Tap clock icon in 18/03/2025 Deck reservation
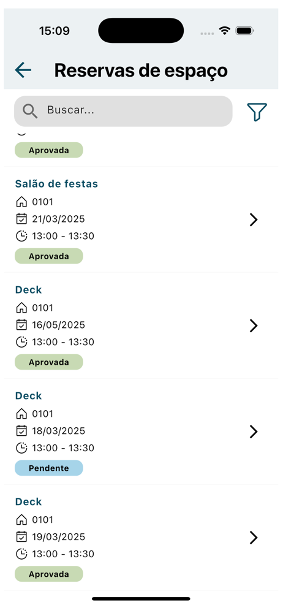 21,447
